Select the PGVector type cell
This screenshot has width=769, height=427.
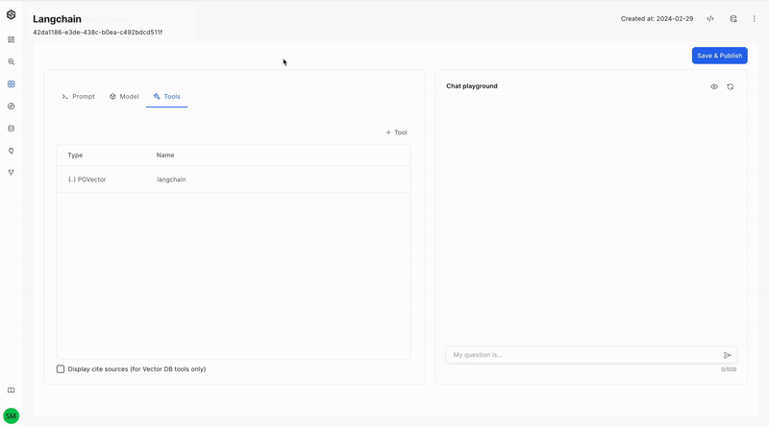tap(87, 179)
